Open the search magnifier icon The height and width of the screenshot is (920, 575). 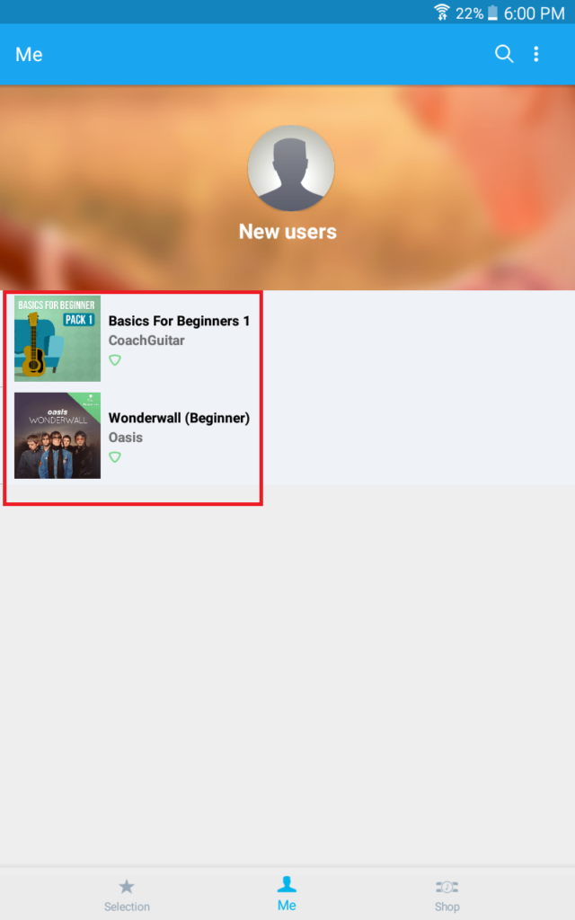[x=504, y=54]
